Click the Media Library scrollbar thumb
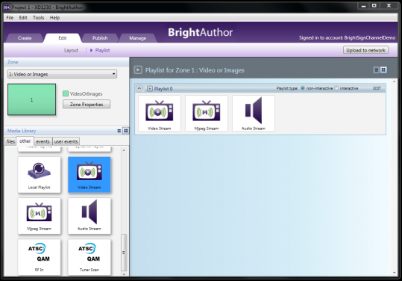The image size is (402, 281). tap(124, 253)
